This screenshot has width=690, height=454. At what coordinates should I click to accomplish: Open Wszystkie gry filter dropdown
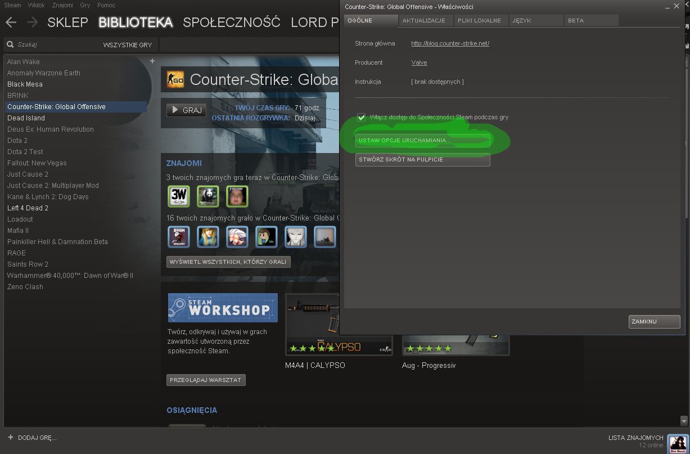[128, 44]
